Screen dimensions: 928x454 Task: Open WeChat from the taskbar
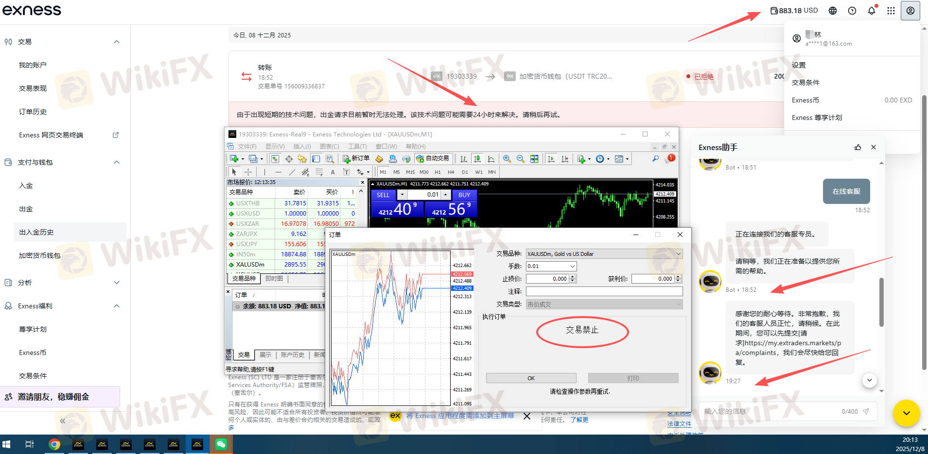[221, 444]
